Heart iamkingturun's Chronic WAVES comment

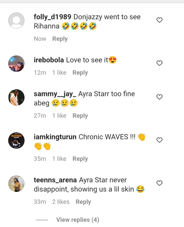[159, 140]
